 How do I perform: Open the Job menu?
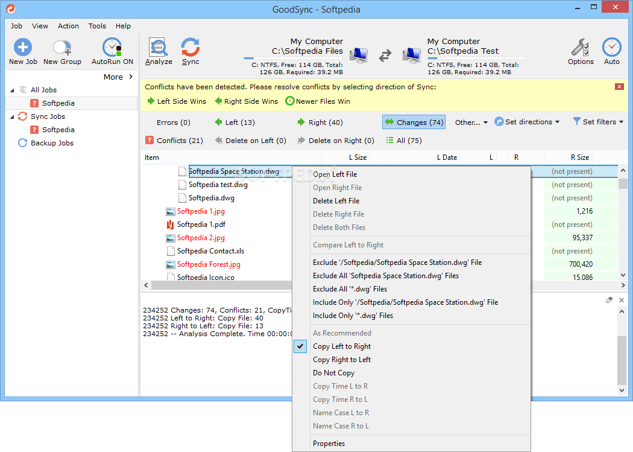pyautogui.click(x=16, y=26)
